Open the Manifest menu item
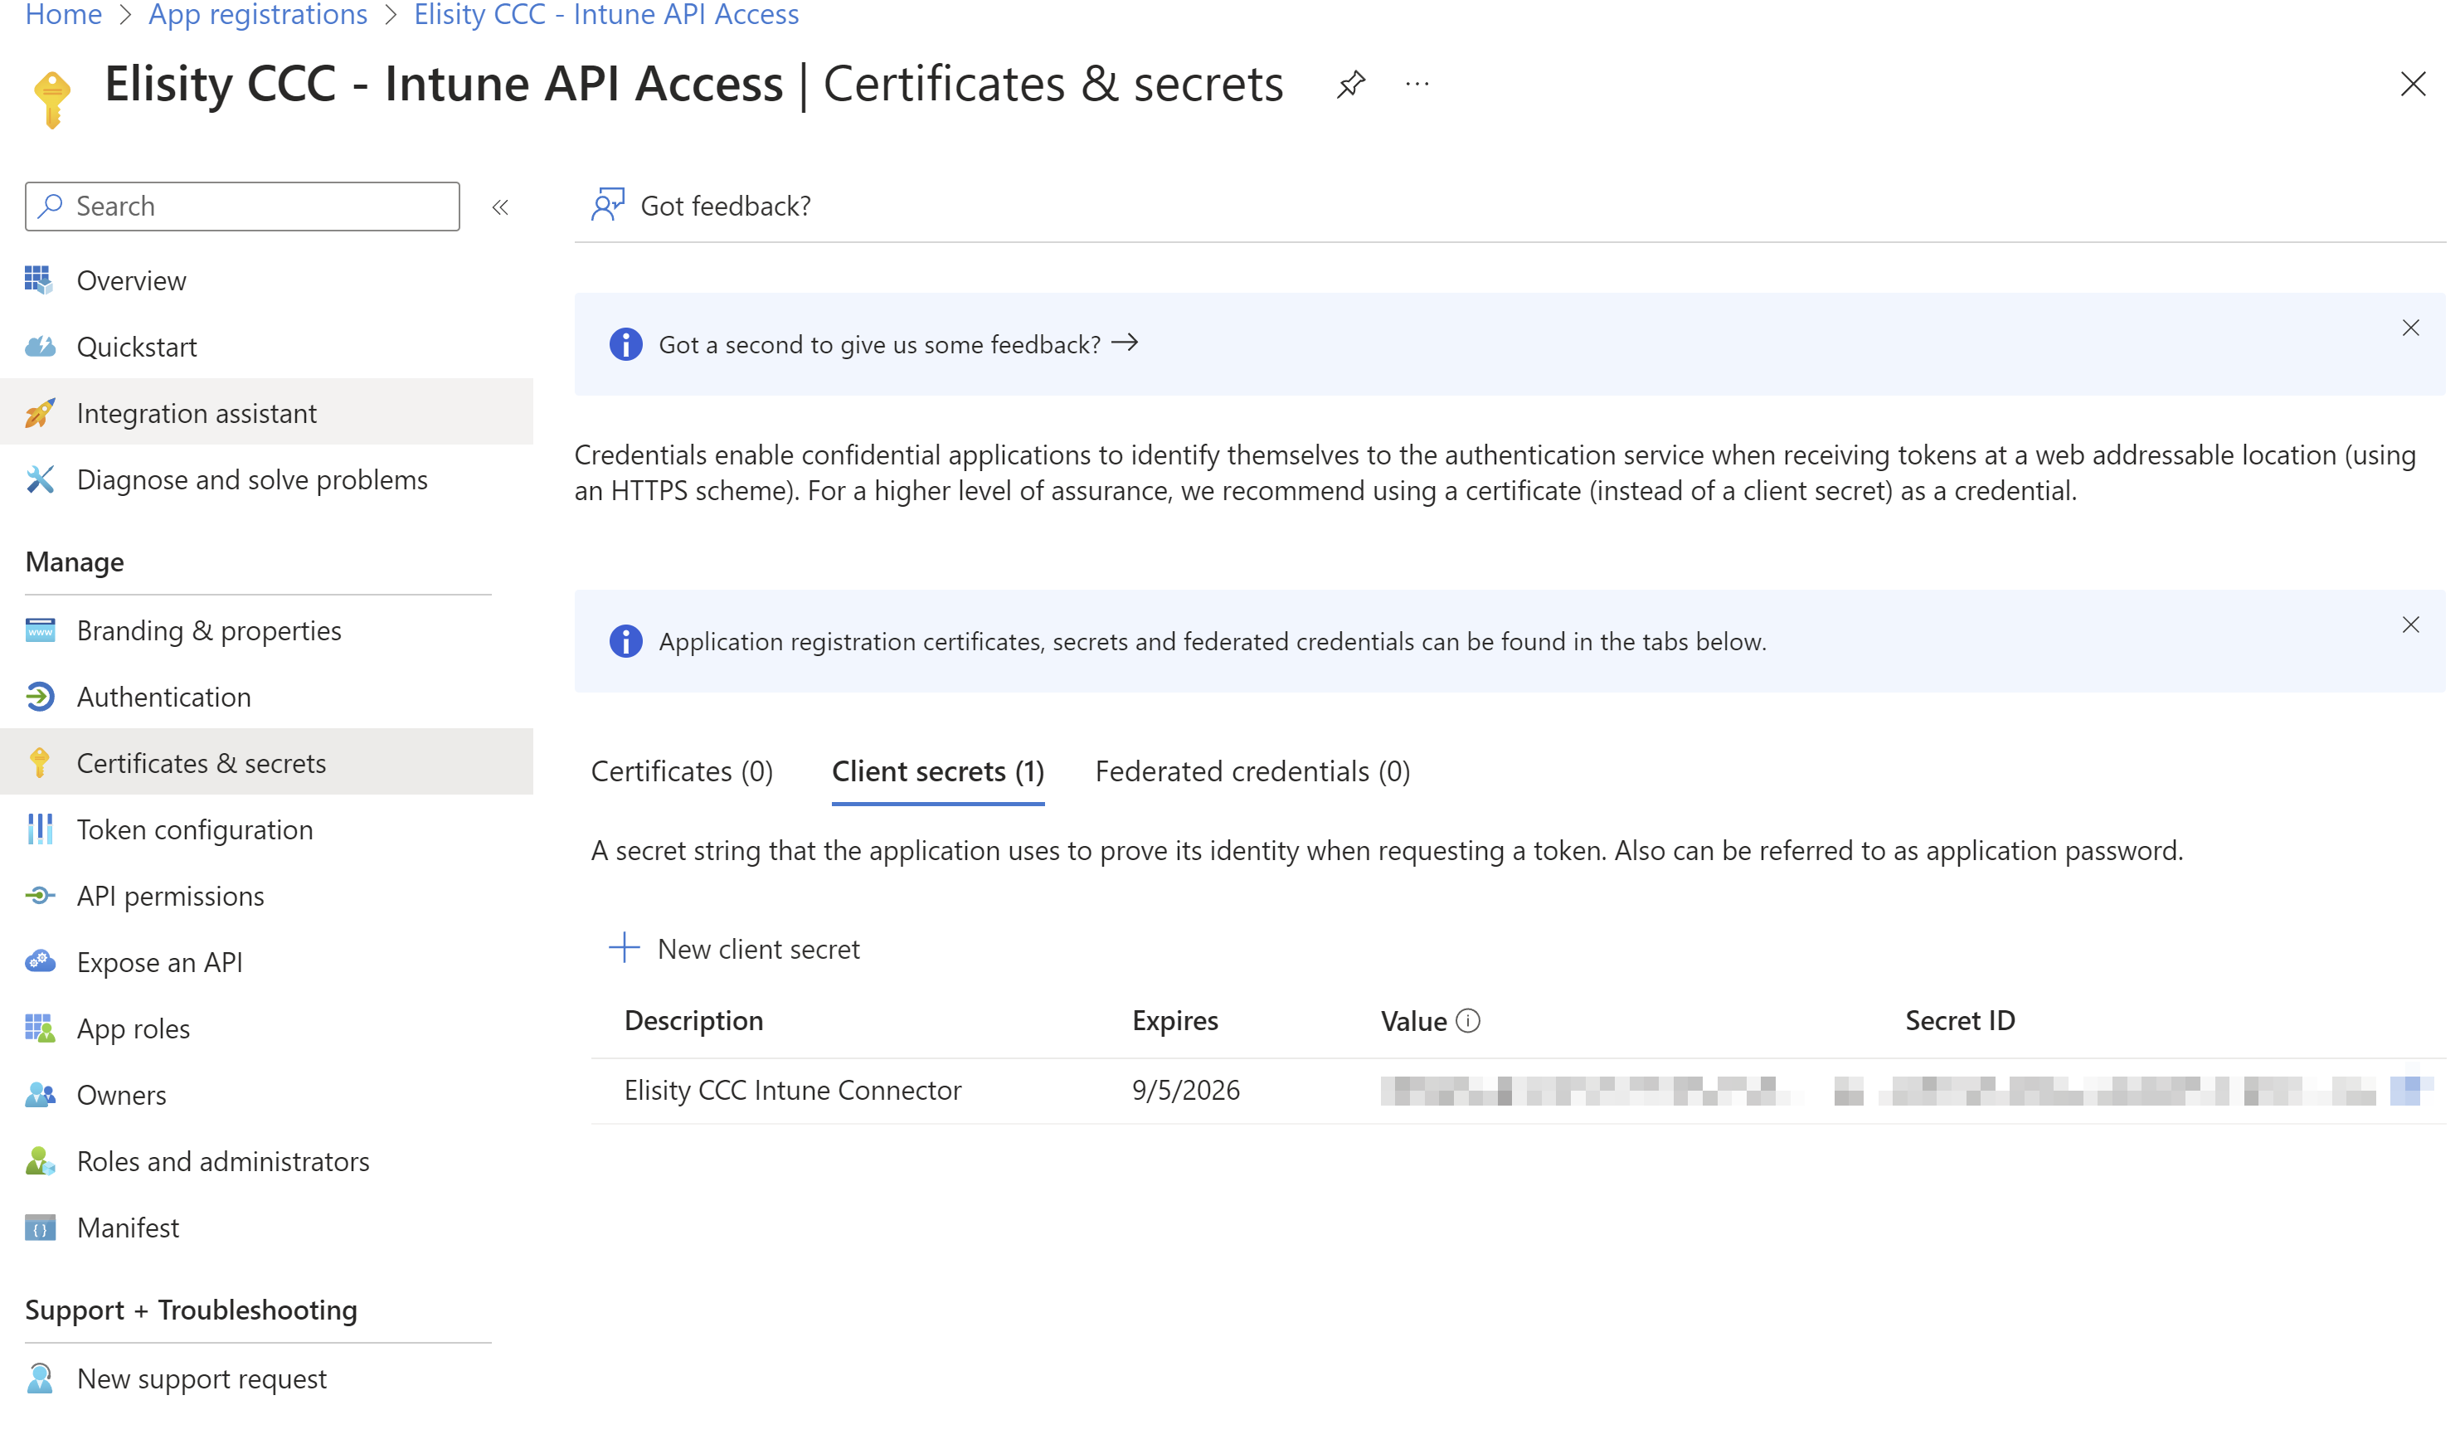Image resolution: width=2460 pixels, height=1444 pixels. pos(128,1228)
